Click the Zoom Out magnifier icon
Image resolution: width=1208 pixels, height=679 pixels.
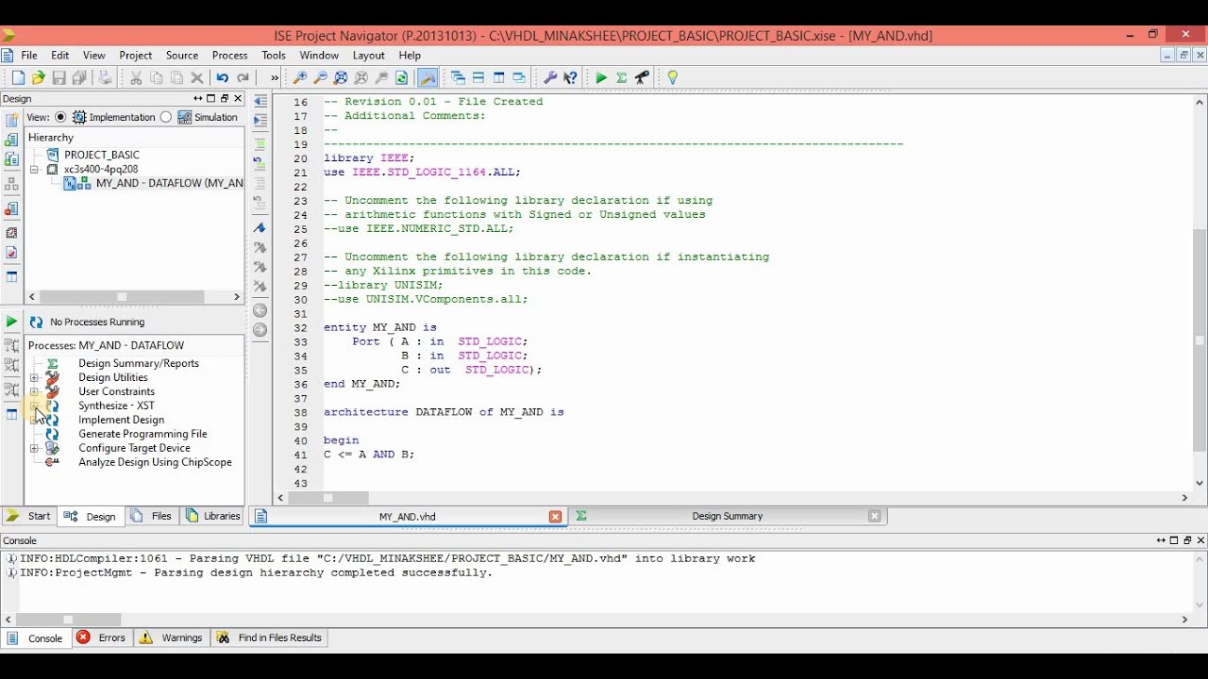(x=321, y=78)
